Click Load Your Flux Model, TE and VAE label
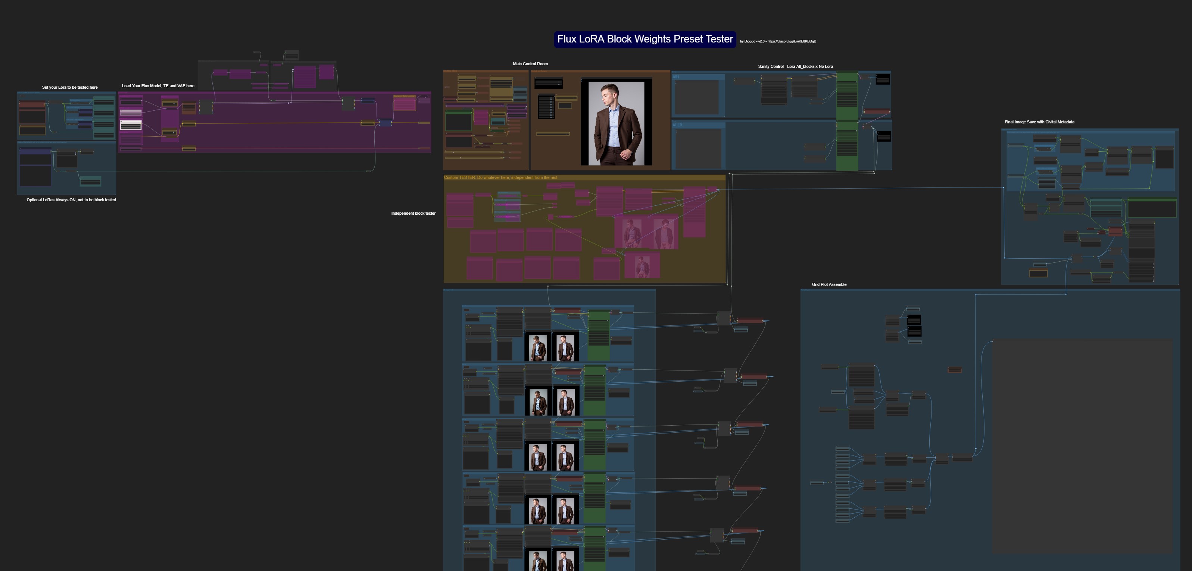 coord(158,86)
